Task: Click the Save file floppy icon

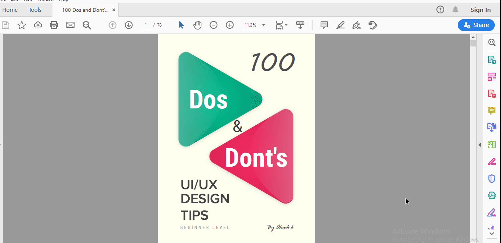Action: (x=6, y=25)
